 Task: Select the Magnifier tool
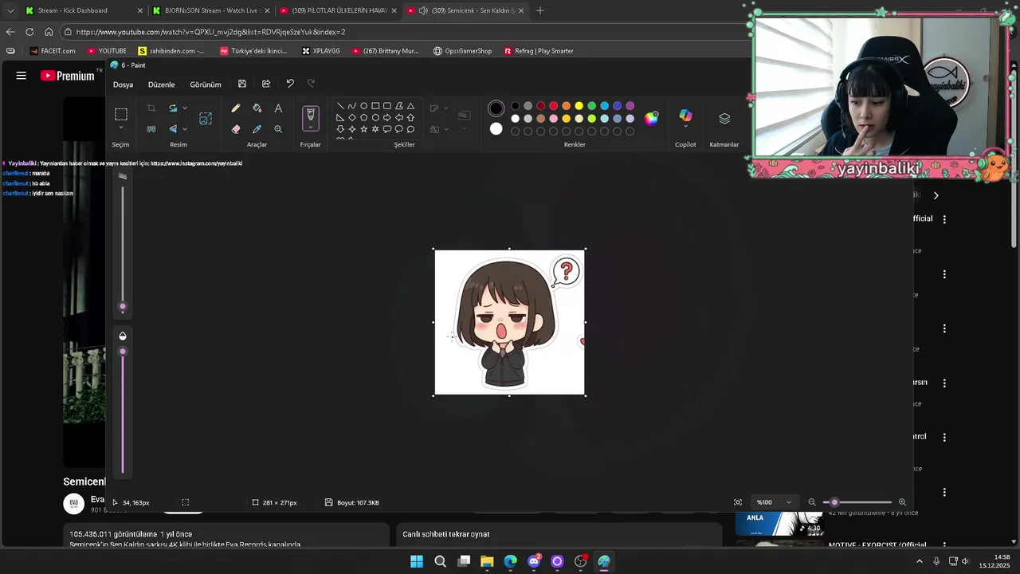pos(278,128)
